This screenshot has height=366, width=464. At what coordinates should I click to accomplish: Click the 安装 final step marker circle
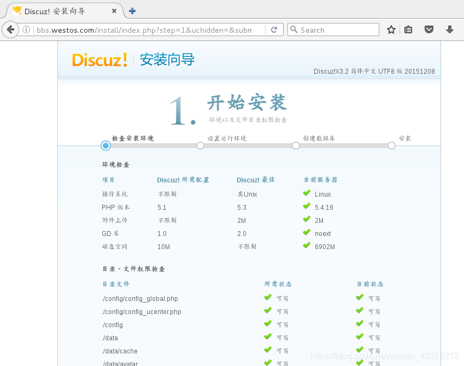coord(391,145)
